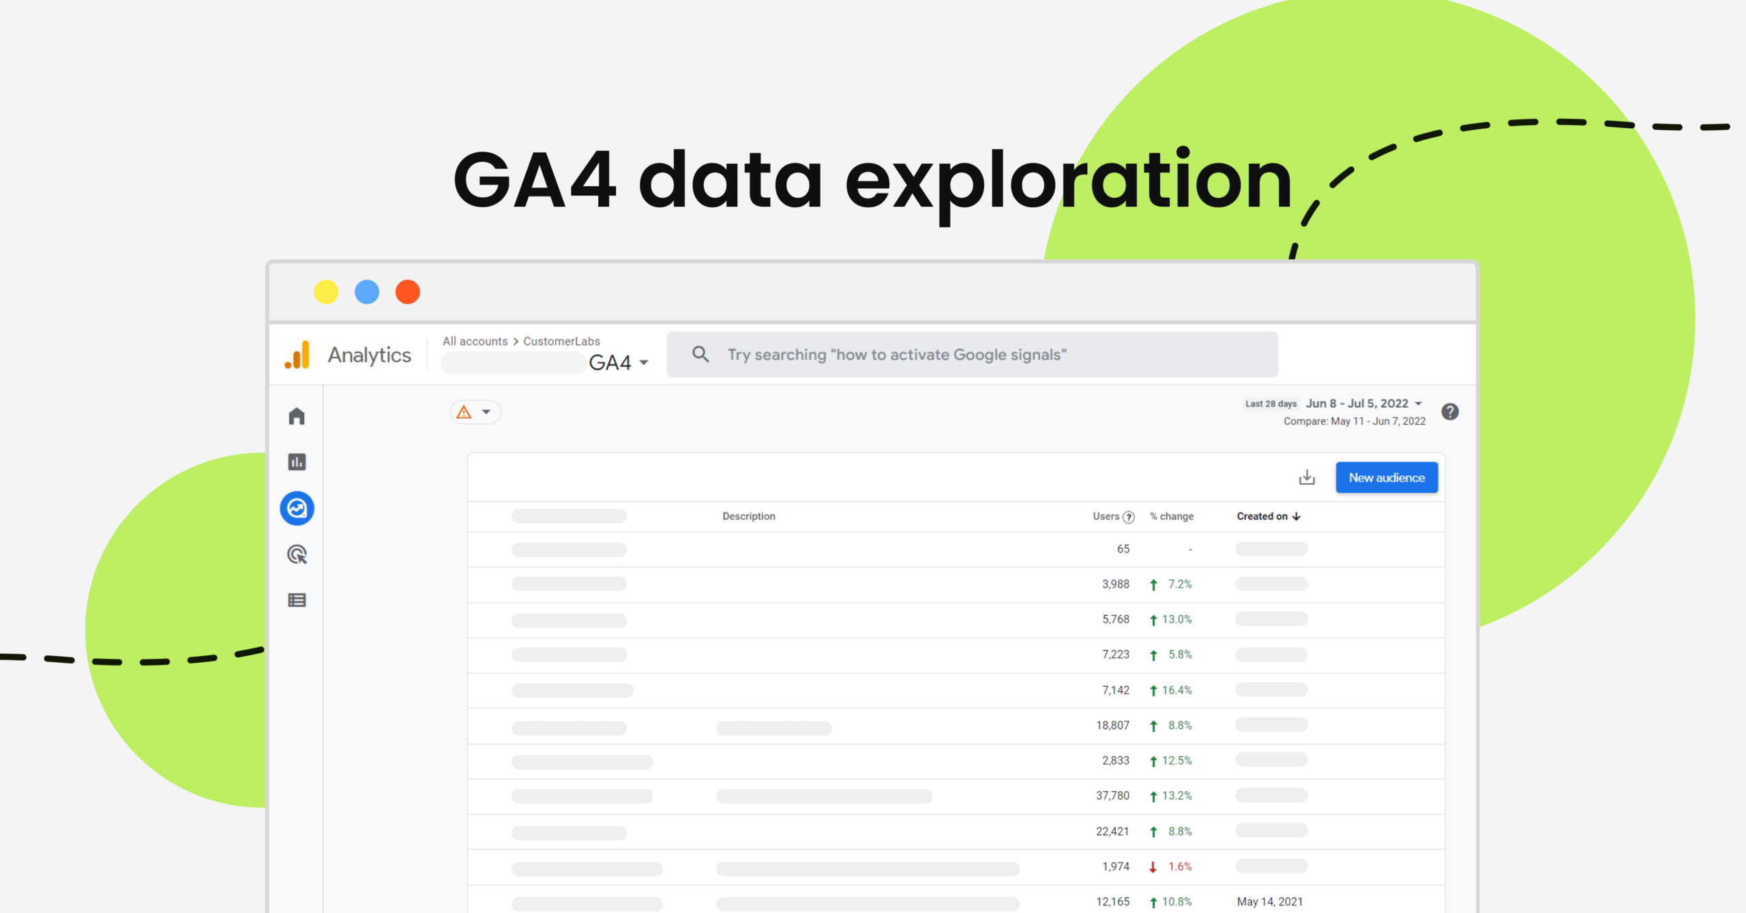Screen dimensions: 1746x913
Task: Click the Last 28 days label
Action: (x=1271, y=404)
